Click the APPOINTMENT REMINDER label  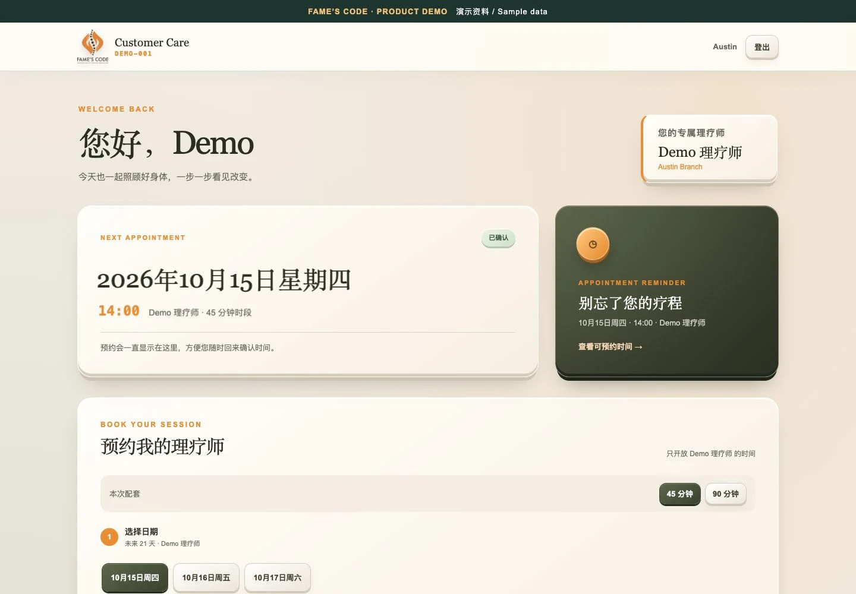632,283
